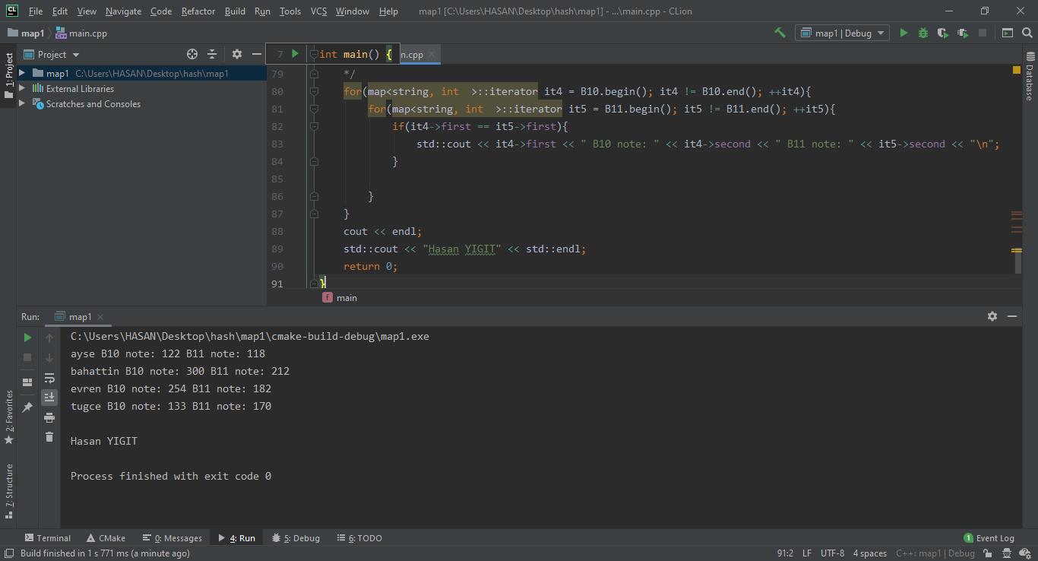1038x561 pixels.
Task: Print the run output using printer icon
Action: (49, 417)
